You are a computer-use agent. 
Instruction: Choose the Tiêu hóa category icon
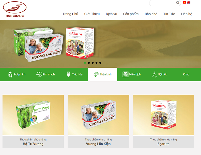point(68,74)
